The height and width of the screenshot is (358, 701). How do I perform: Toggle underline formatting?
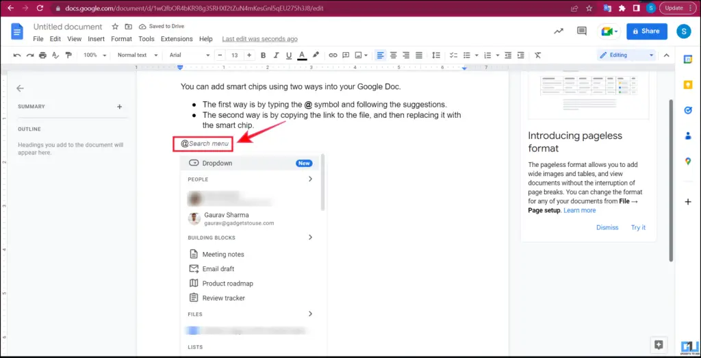(x=289, y=55)
